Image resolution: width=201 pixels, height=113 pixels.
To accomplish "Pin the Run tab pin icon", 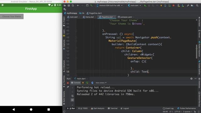I will [68, 87].
